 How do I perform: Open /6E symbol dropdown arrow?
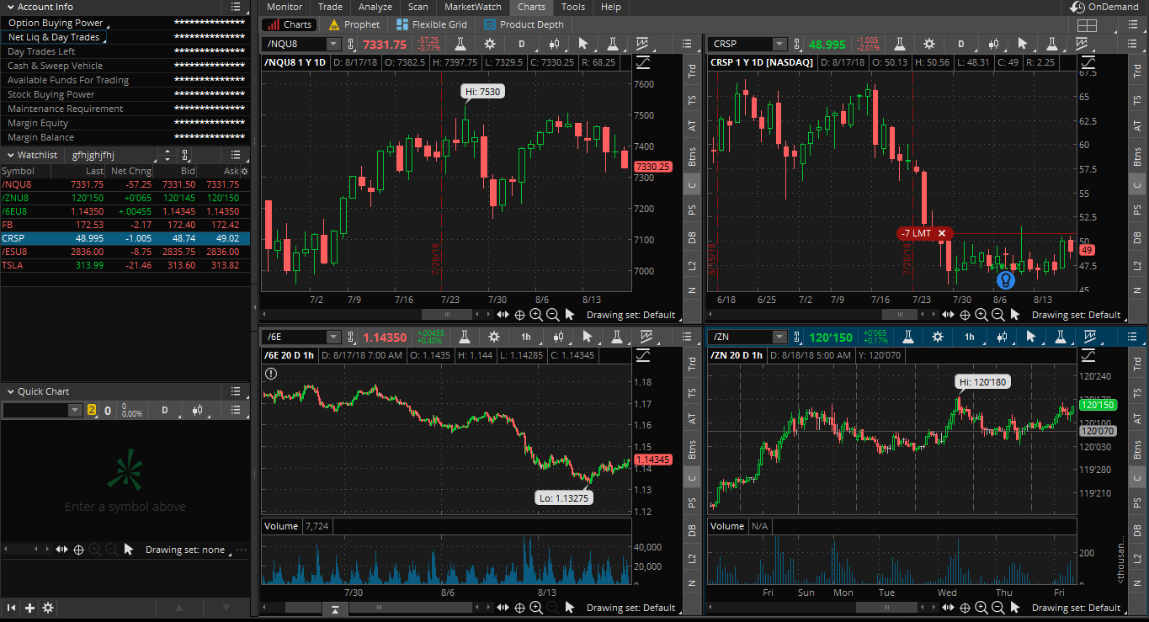(334, 337)
